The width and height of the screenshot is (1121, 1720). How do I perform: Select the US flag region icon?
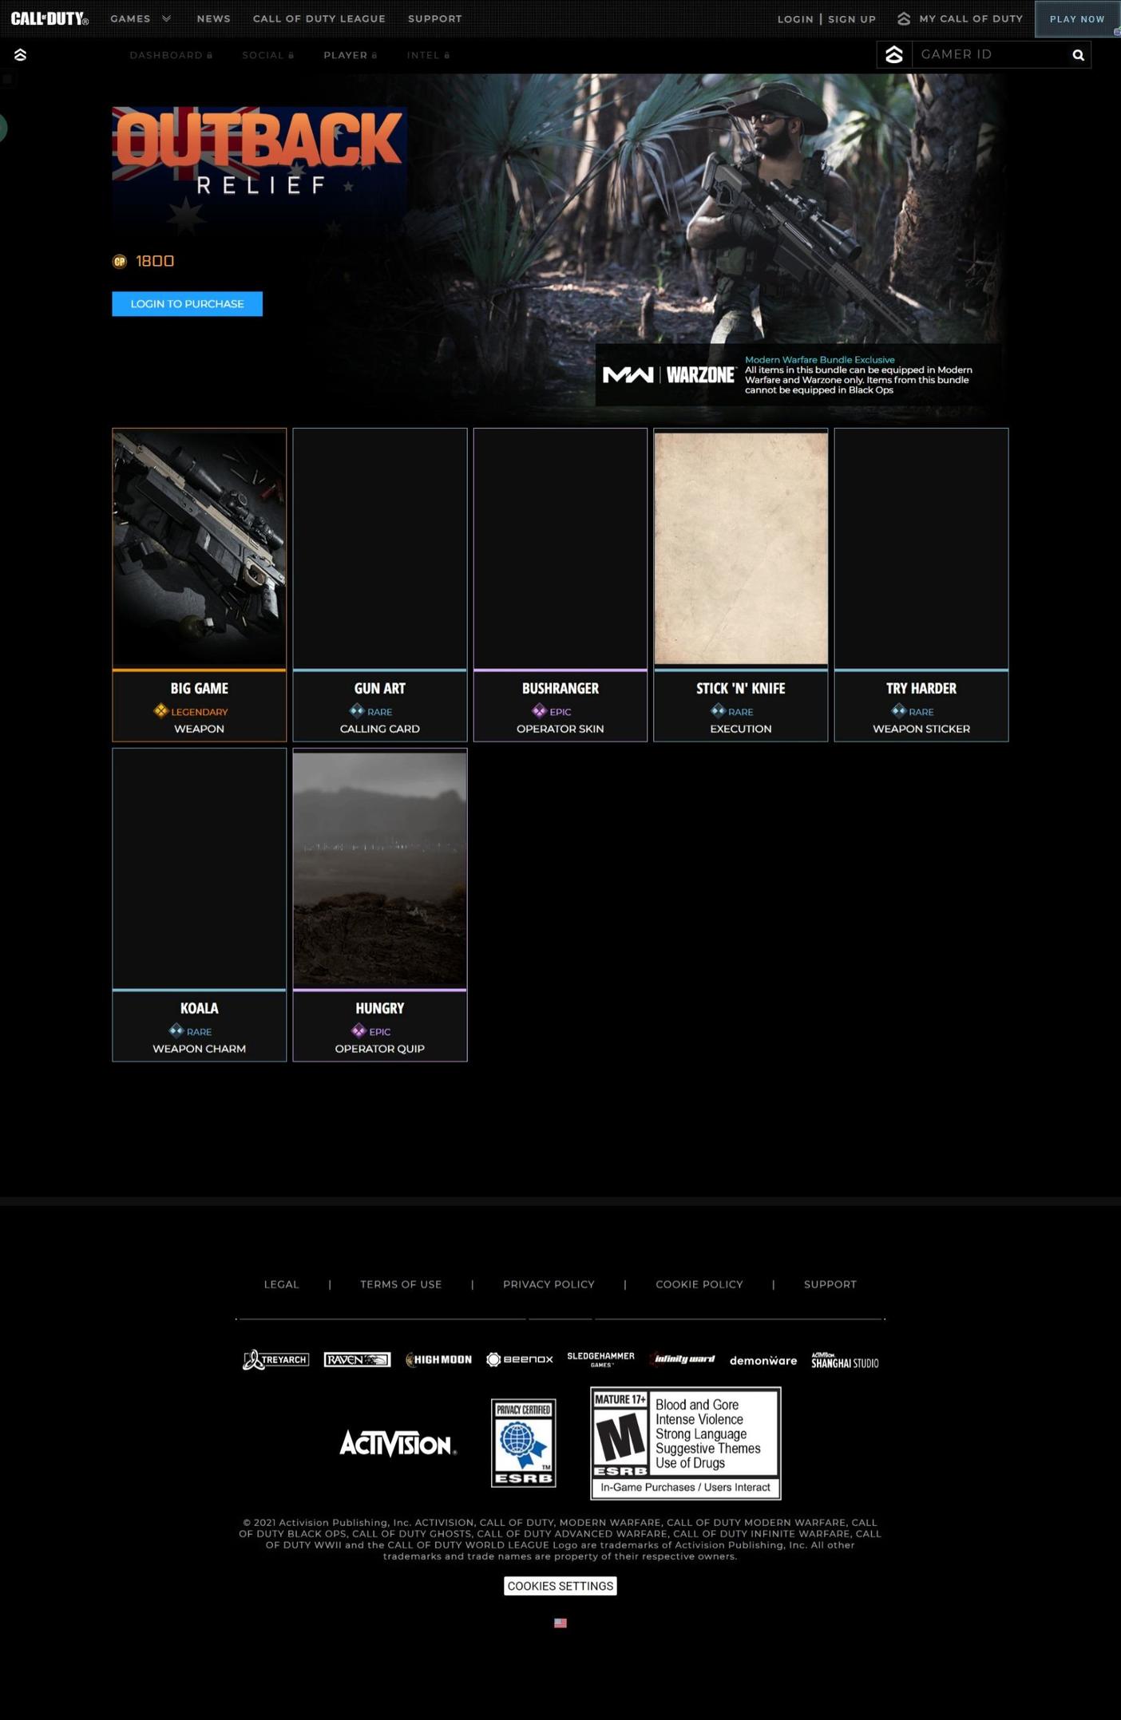[x=560, y=1623]
